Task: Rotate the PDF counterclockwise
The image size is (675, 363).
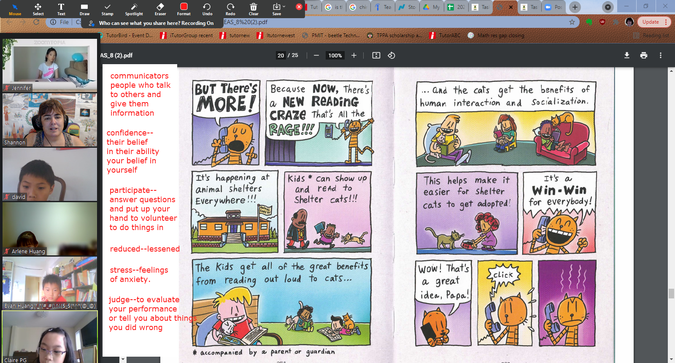Action: [391, 55]
